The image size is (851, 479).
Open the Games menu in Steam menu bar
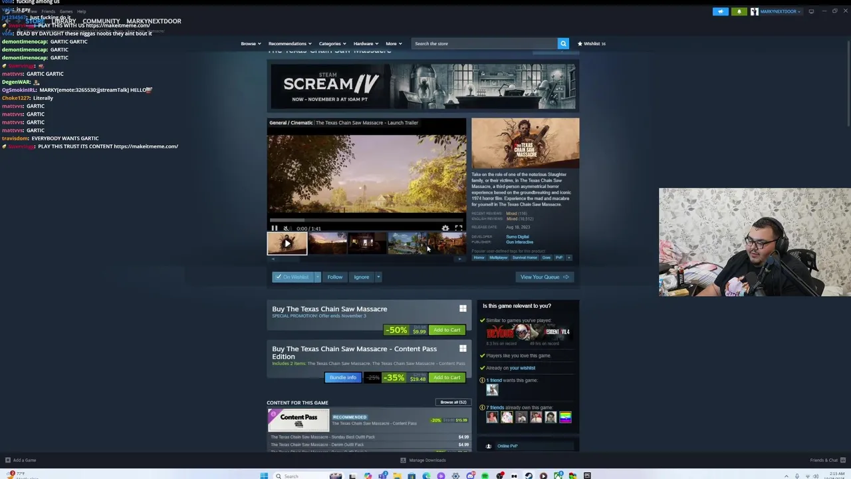pyautogui.click(x=66, y=11)
